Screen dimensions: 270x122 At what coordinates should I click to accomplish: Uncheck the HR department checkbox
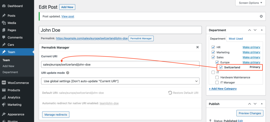click(x=213, y=47)
